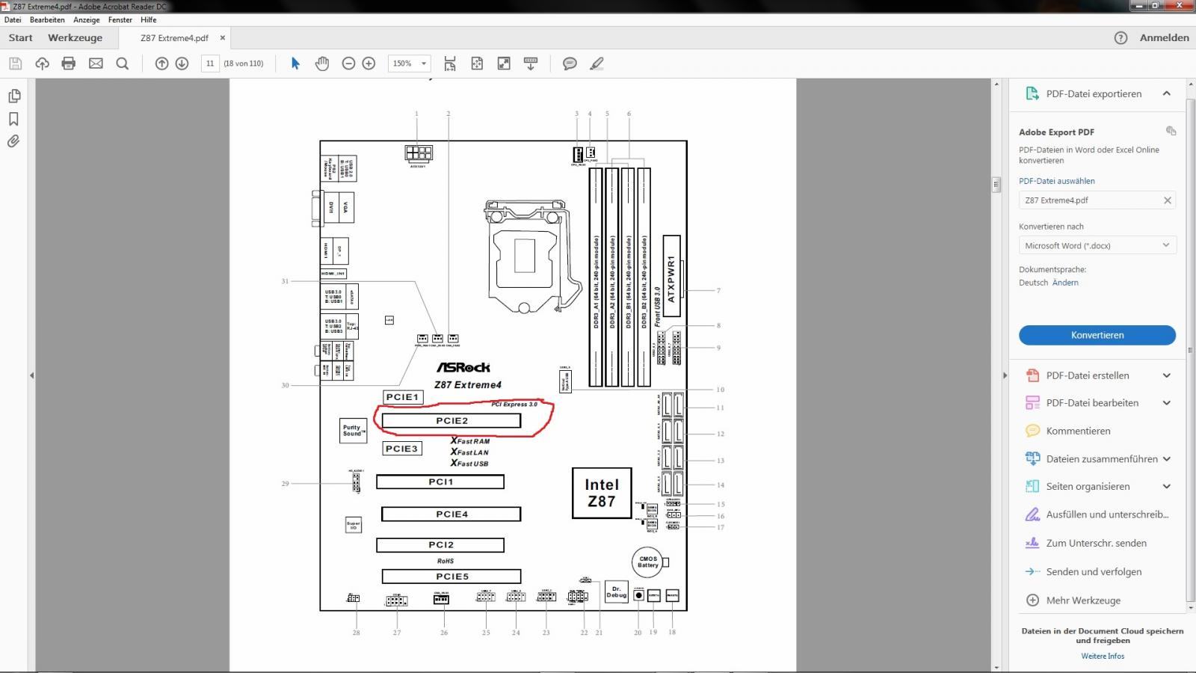Click Ändern language link
1196x673 pixels.
point(1065,283)
